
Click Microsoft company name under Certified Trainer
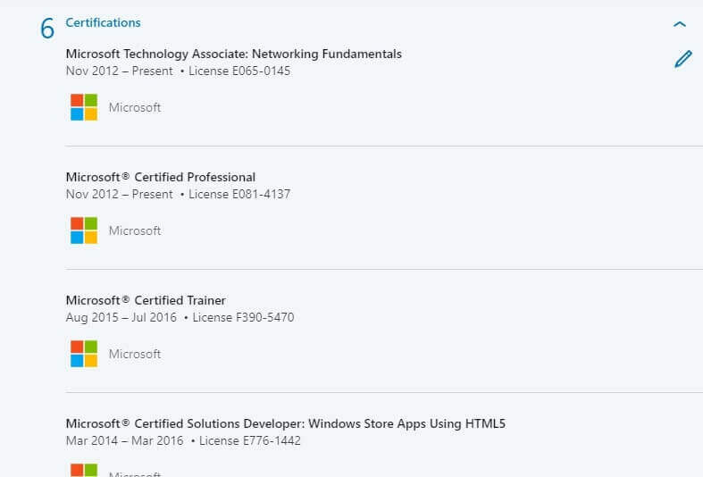coord(135,354)
